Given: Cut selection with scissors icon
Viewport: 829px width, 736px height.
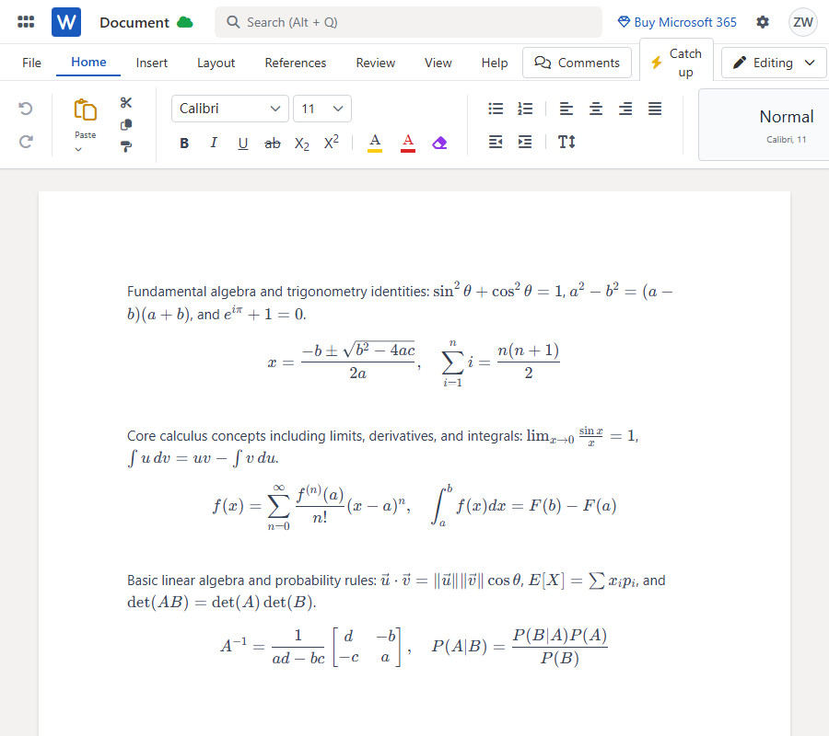Looking at the screenshot, I should pos(126,102).
